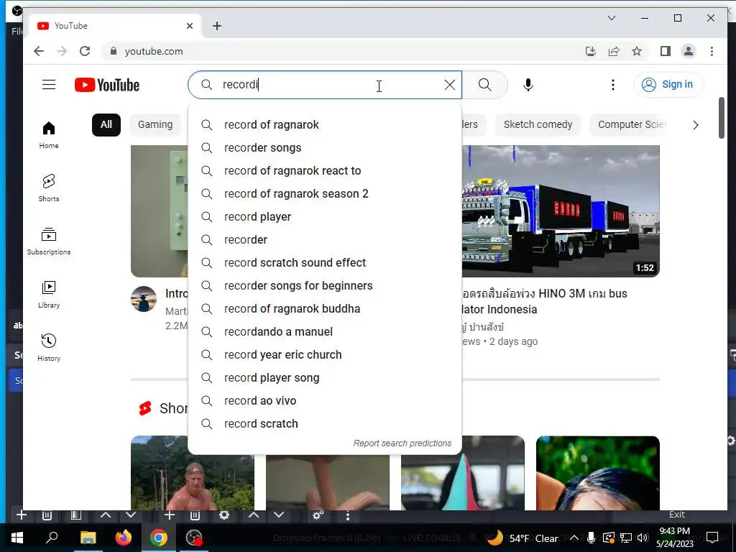Choose suggestion 'record of ragnarok'
The width and height of the screenshot is (736, 552).
click(x=325, y=124)
